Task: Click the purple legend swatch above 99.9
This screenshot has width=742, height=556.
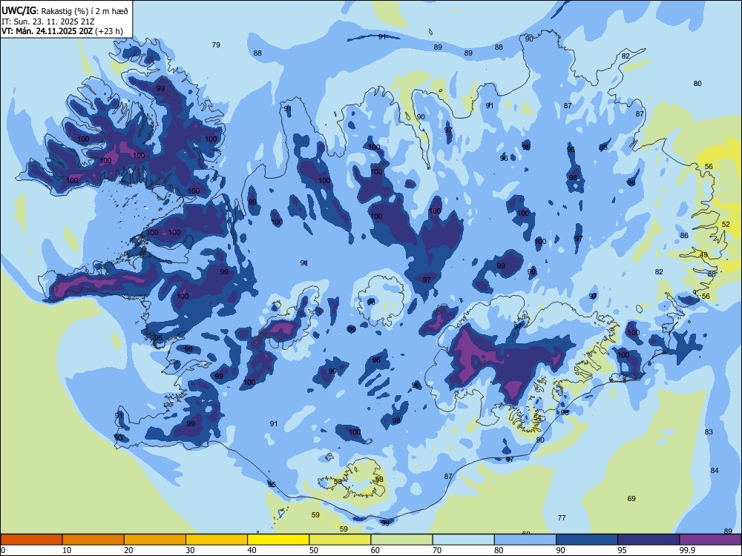Action: tap(710, 540)
